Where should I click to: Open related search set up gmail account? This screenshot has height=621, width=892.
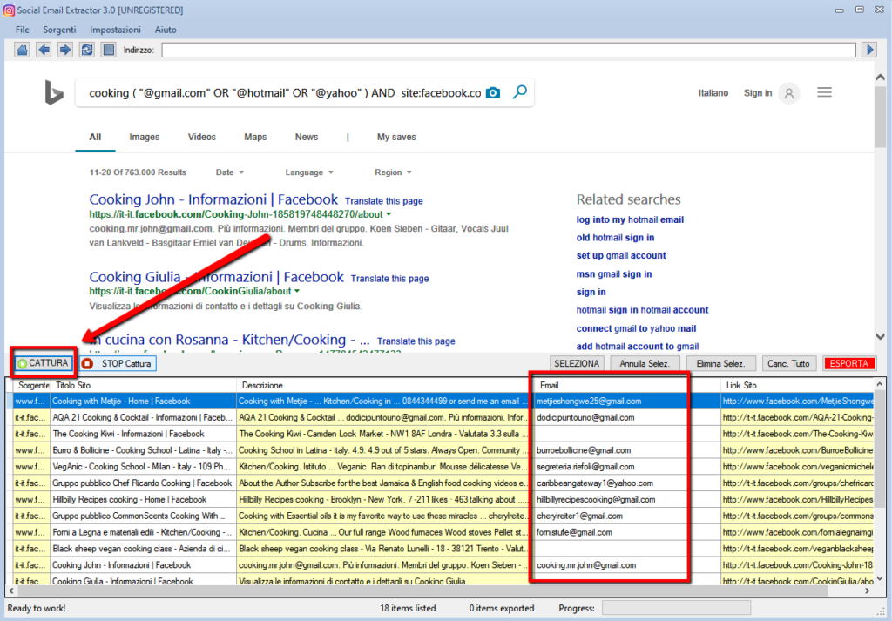pos(621,256)
